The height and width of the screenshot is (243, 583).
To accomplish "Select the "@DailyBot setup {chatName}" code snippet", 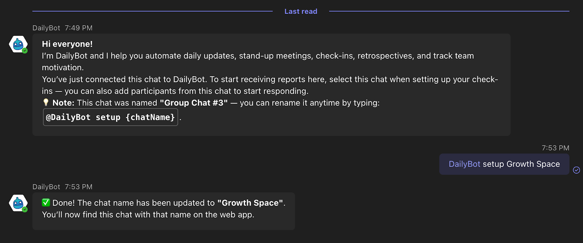I will [x=110, y=117].
